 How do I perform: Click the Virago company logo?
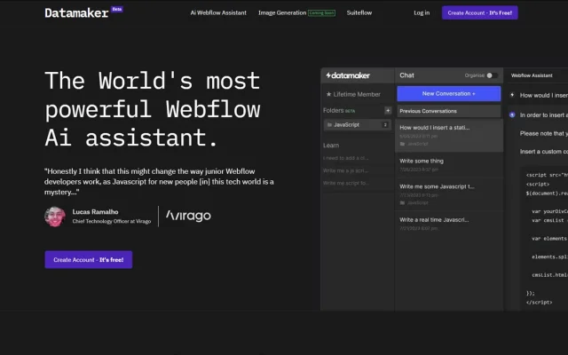188,216
